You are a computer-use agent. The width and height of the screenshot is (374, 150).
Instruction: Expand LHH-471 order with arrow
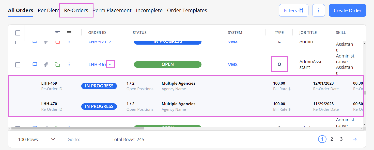click(x=110, y=42)
